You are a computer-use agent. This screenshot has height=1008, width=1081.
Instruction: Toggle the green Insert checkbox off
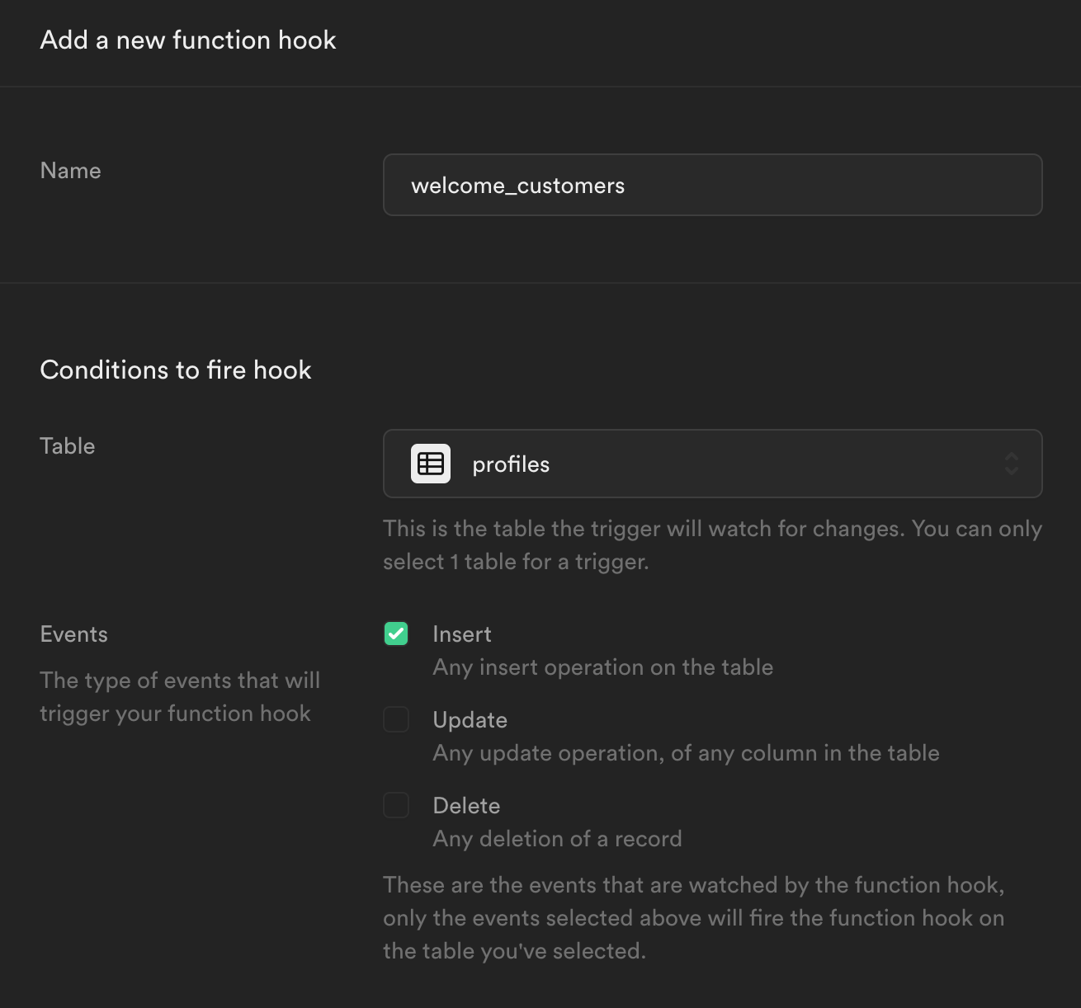[396, 634]
